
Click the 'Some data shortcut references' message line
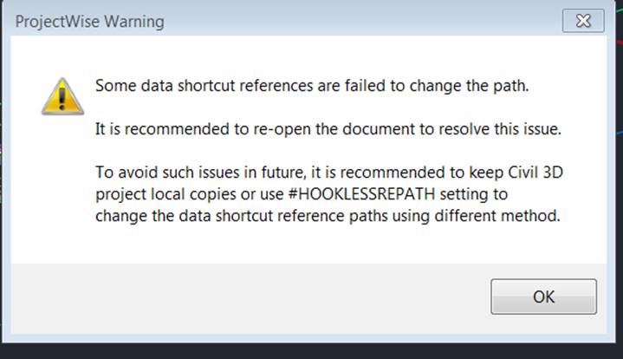click(x=312, y=86)
